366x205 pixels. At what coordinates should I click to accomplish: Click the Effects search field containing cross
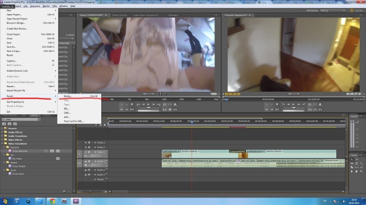(21, 119)
